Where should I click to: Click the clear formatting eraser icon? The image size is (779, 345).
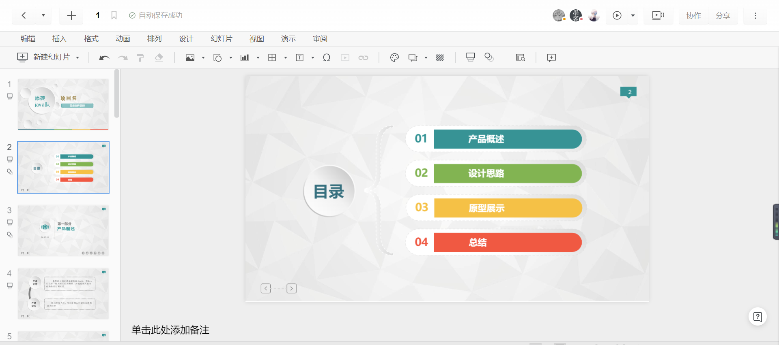[x=159, y=58]
